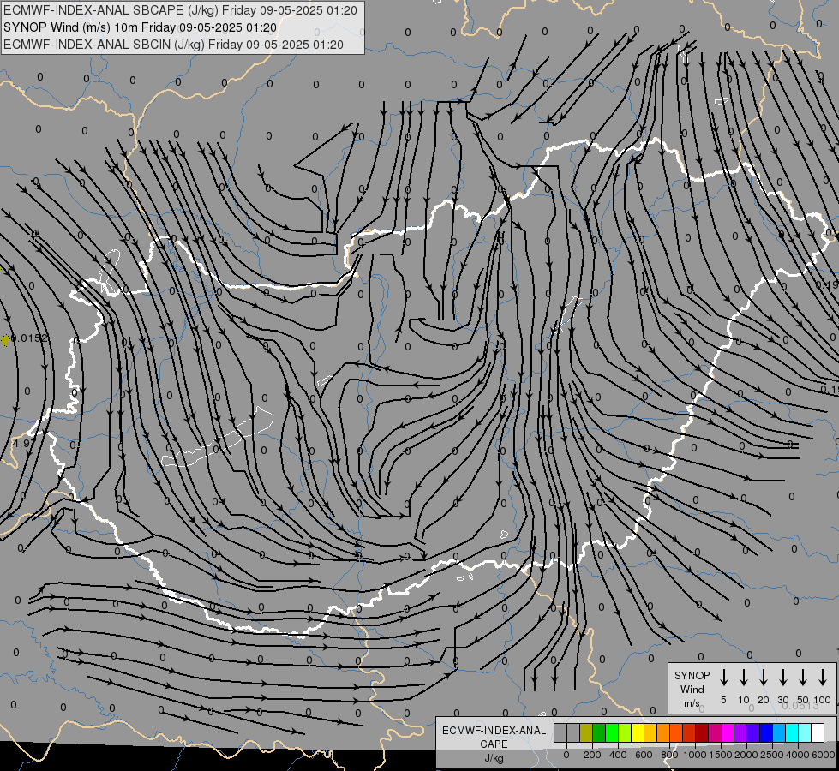Click the 4000 tick label in CAPE legend
Viewport: 839px width, 771px height.
click(798, 755)
